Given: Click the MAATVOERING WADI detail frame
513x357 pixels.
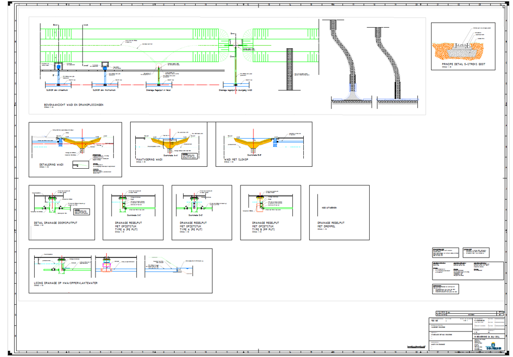Looking at the screenshot, I should coord(169,144).
